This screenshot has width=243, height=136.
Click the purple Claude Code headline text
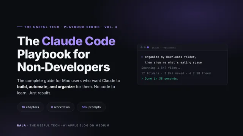point(79,41)
